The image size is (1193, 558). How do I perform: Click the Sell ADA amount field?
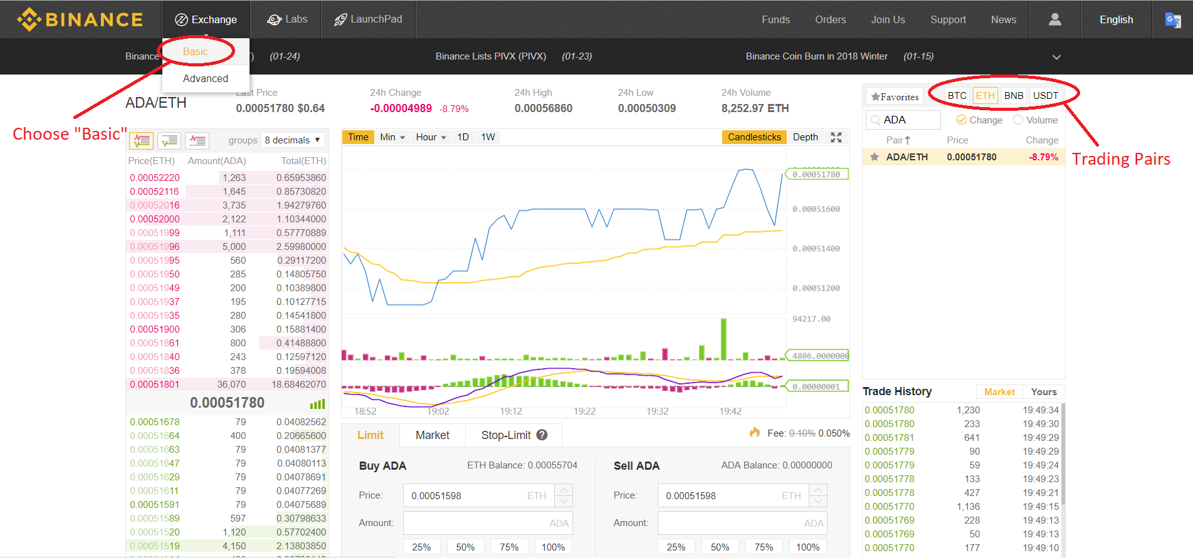pos(742,523)
